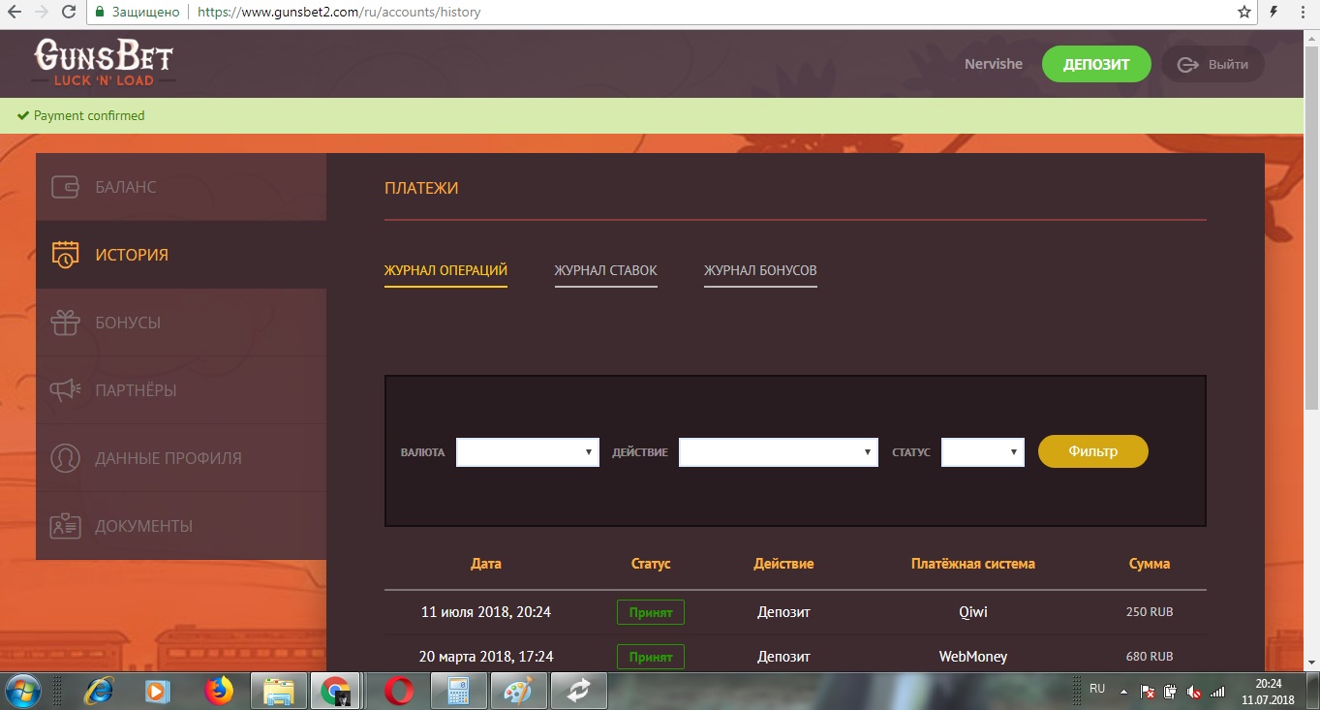The width and height of the screenshot is (1320, 710).
Task: Log out with the Выйти button
Action: 1213,65
